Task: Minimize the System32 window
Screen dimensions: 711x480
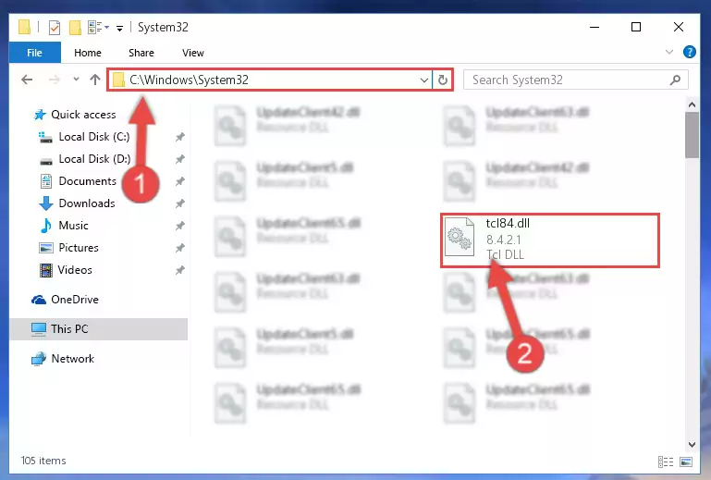Action: 595,27
